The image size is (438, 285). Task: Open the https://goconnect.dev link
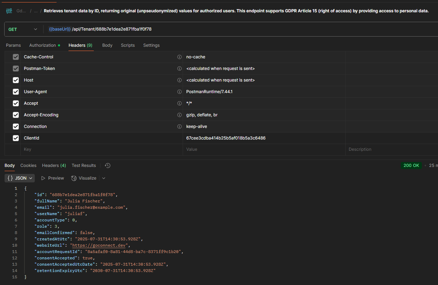click(x=100, y=245)
